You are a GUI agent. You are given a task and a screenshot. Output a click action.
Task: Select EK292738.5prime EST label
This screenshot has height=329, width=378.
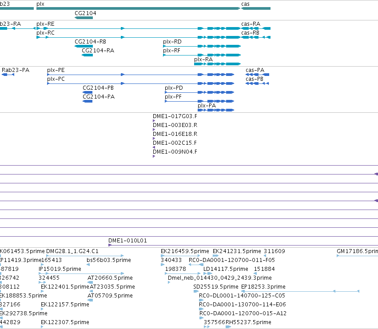(24, 313)
